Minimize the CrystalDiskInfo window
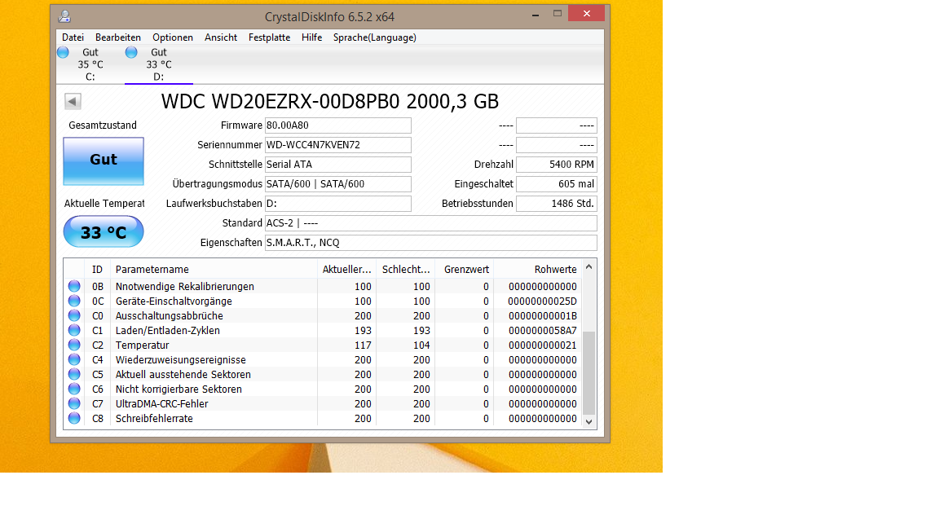939x528 pixels. point(536,14)
